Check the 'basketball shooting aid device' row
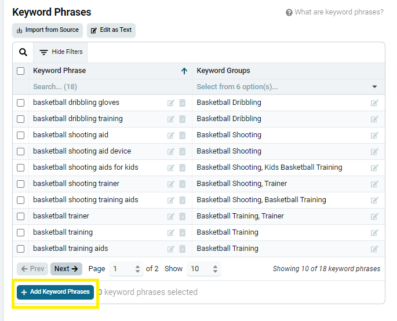This screenshot has width=397, height=321. tap(21, 151)
